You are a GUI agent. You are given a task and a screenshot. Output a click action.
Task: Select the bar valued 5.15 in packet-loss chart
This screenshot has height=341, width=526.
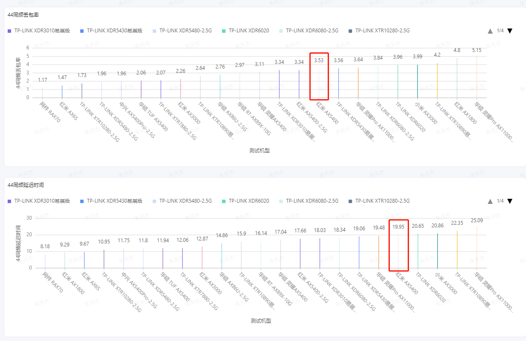point(477,76)
